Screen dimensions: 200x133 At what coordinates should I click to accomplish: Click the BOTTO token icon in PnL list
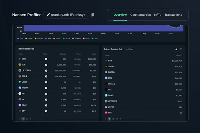coord(106,72)
